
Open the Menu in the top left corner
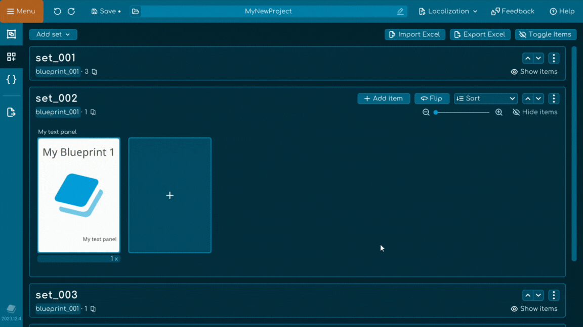(22, 11)
